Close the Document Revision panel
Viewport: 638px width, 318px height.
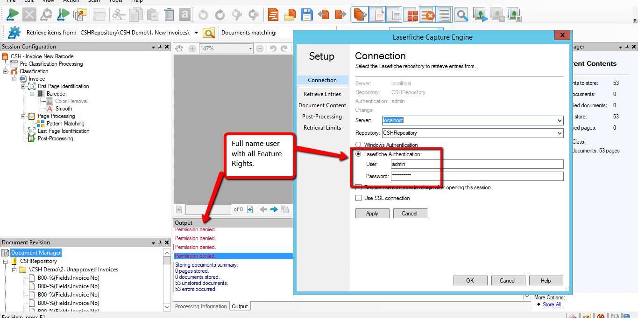167,242
